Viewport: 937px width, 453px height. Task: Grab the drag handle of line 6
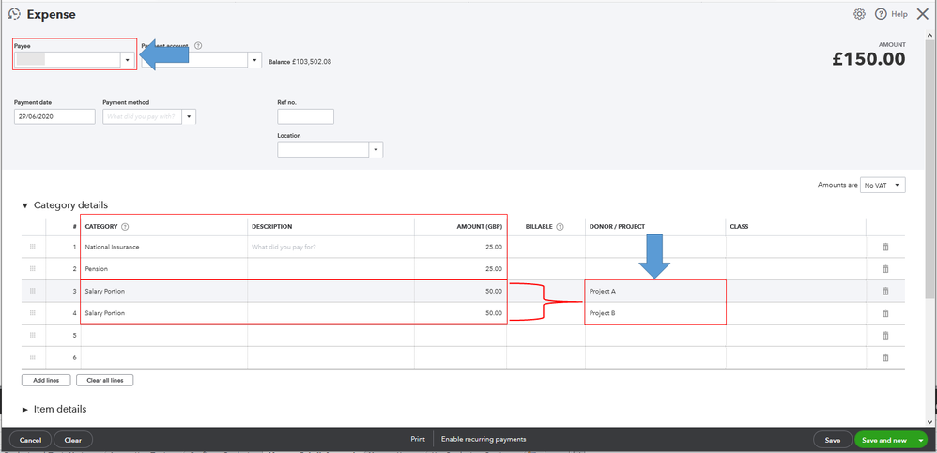[x=33, y=357]
